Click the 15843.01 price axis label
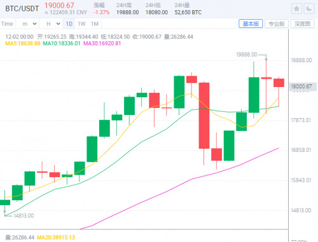 301,180
